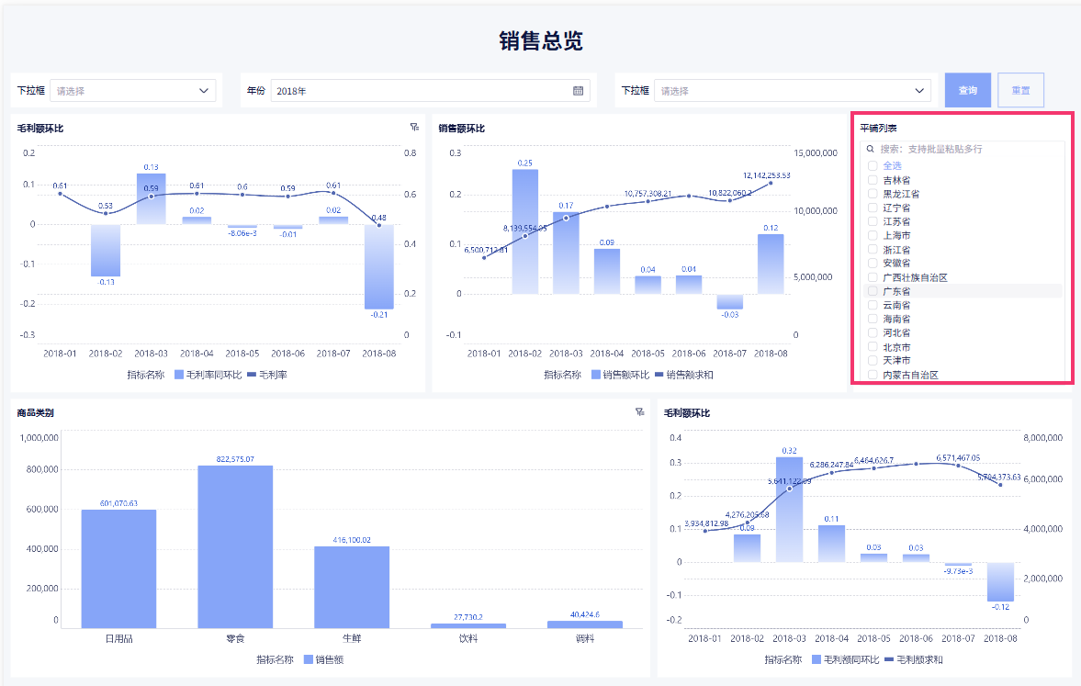The width and height of the screenshot is (1081, 686).
Task: Click the search magnifier icon in 平铺列表
Action: pyautogui.click(x=870, y=148)
